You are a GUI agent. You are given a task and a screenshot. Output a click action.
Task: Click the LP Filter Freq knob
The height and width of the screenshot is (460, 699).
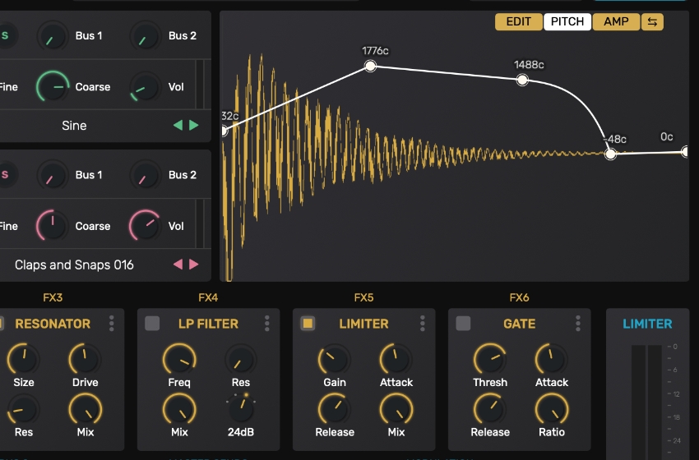pyautogui.click(x=179, y=359)
